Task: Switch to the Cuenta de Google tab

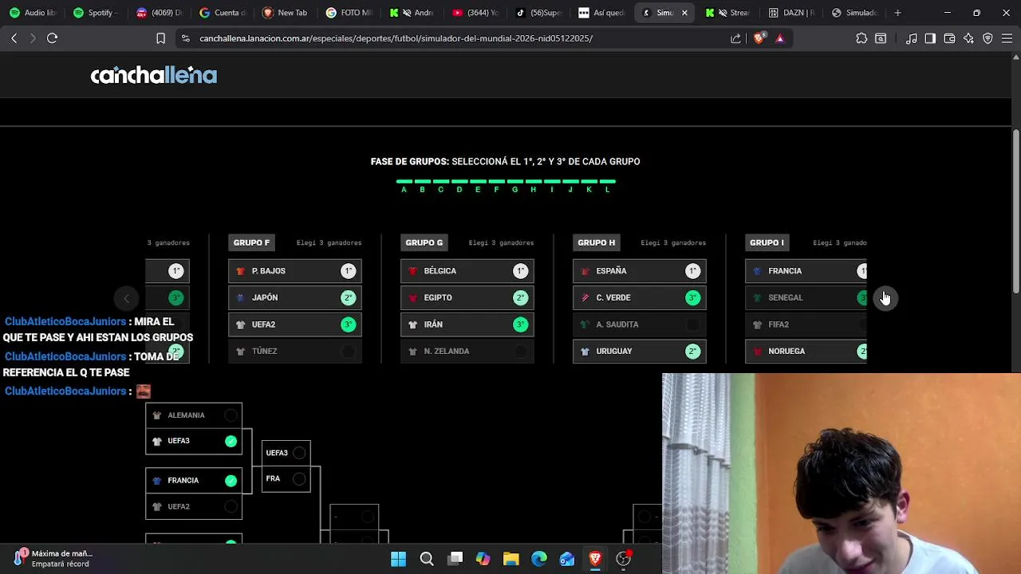Action: (223, 13)
